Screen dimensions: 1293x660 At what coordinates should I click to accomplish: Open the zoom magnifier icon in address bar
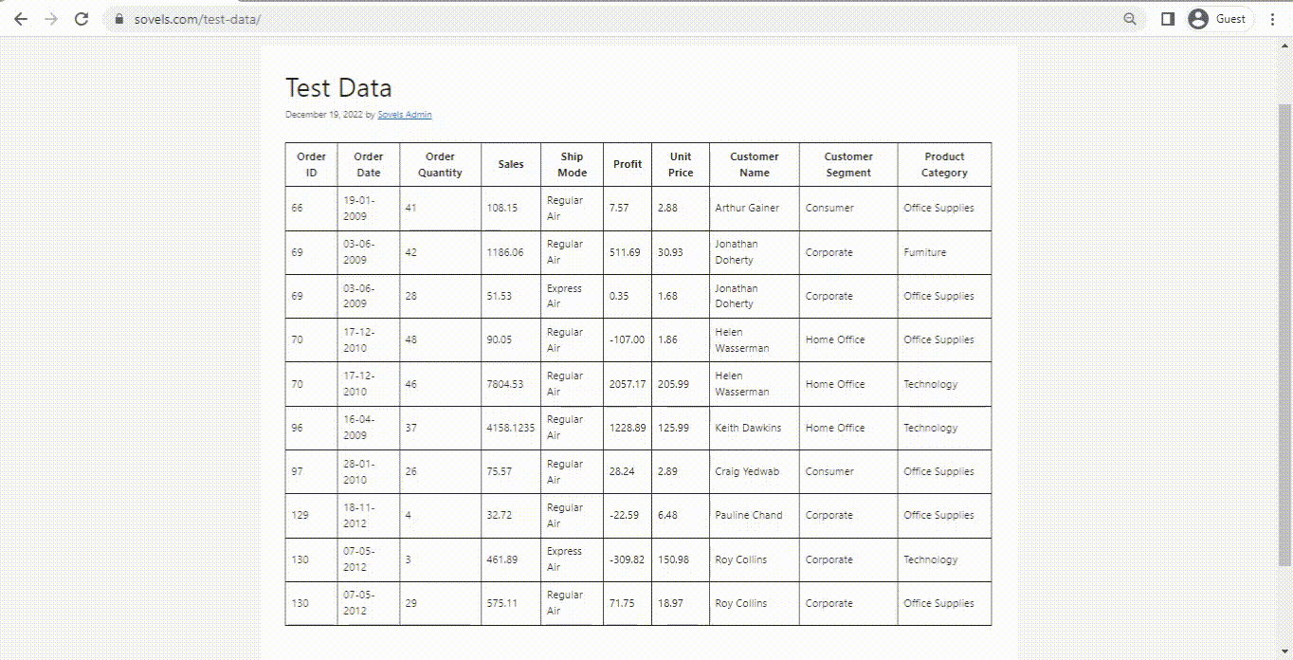(x=1129, y=19)
